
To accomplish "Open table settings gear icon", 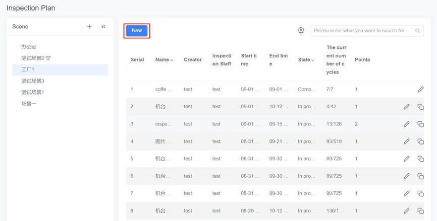I will click(x=301, y=30).
